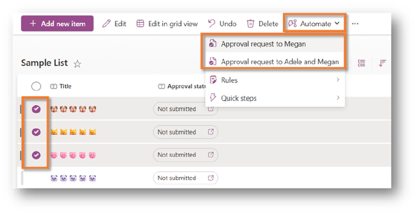
Task: Toggle the select-all circle in the header
Action: point(36,86)
